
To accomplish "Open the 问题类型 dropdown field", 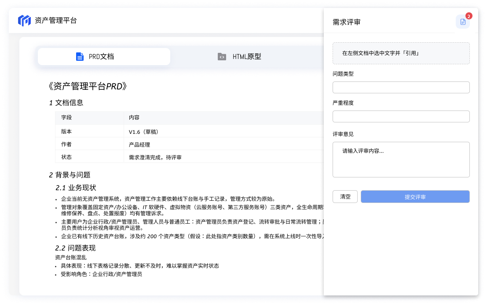I will pyautogui.click(x=401, y=87).
